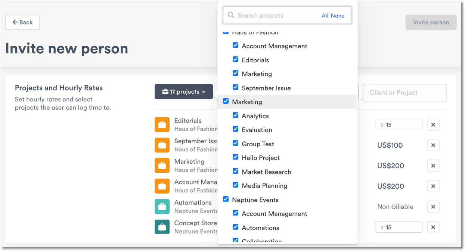Uncheck Media Planning under Marketing
Viewport: 465px width, 251px height.
pos(235,185)
